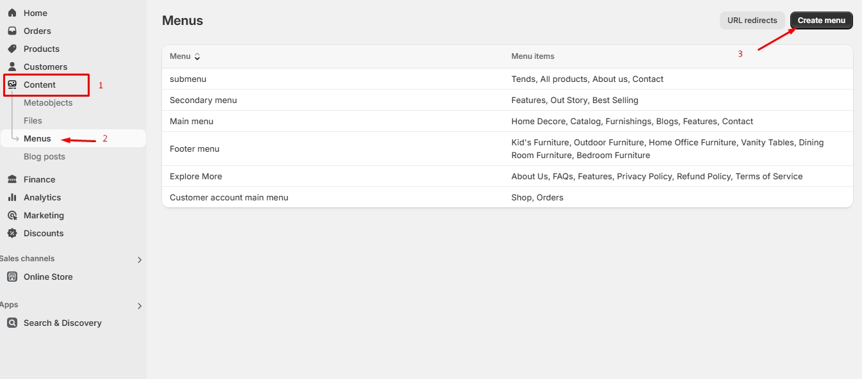Image resolution: width=862 pixels, height=379 pixels.
Task: Open the Main menu row
Action: (x=191, y=121)
